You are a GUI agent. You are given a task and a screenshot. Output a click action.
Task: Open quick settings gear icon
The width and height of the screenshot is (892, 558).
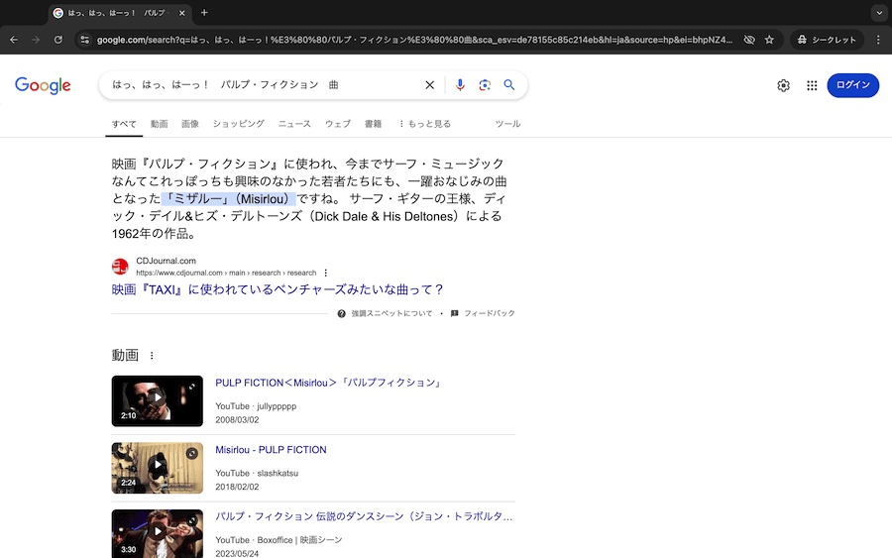[x=783, y=85]
